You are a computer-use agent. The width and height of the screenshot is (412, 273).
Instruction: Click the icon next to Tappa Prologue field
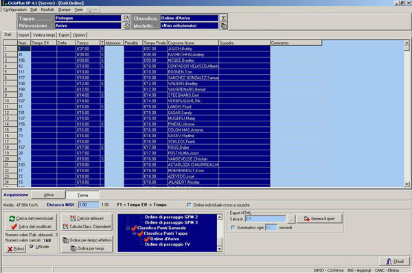point(126,18)
